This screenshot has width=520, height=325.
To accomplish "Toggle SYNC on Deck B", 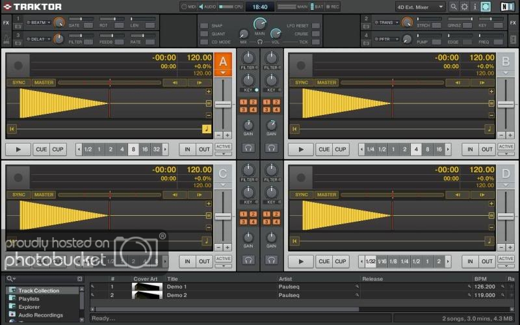I will coord(302,83).
